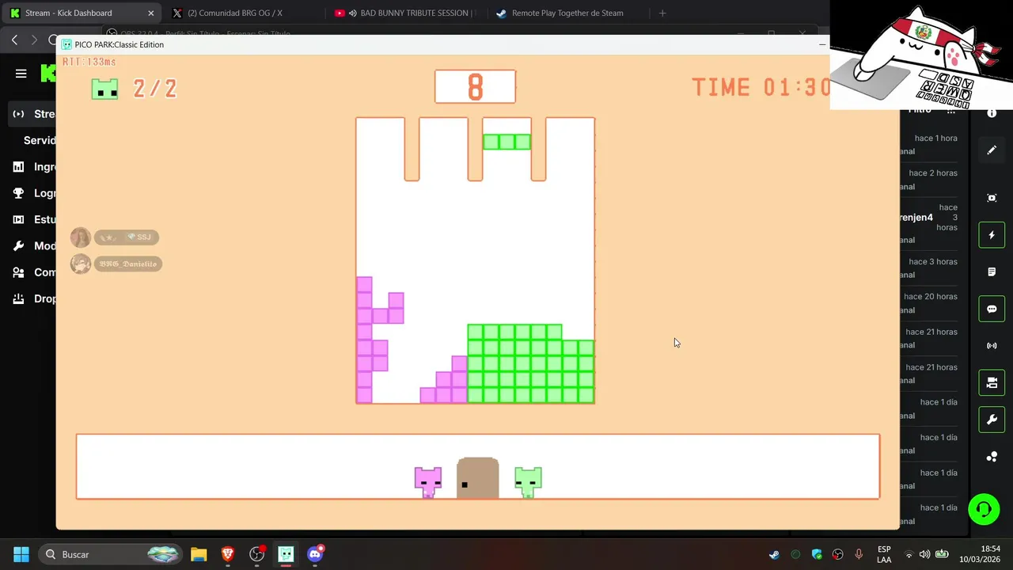Toggle the lightning bolt widget in right bar
The height and width of the screenshot is (570, 1013).
992,235
